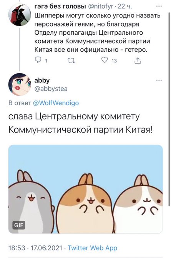
Task: Click the GIF badge on the image
Action: (x=19, y=225)
